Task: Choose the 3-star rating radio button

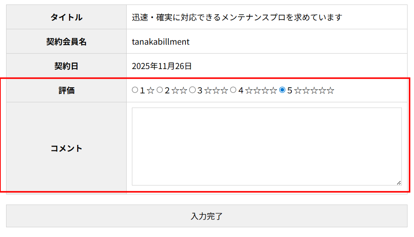Action: 192,90
